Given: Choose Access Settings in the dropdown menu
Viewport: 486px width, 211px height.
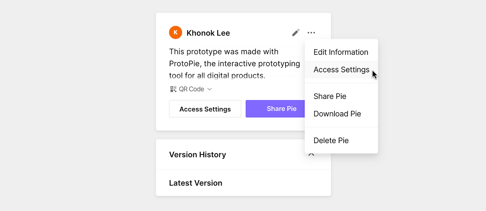Looking at the screenshot, I should point(341,70).
